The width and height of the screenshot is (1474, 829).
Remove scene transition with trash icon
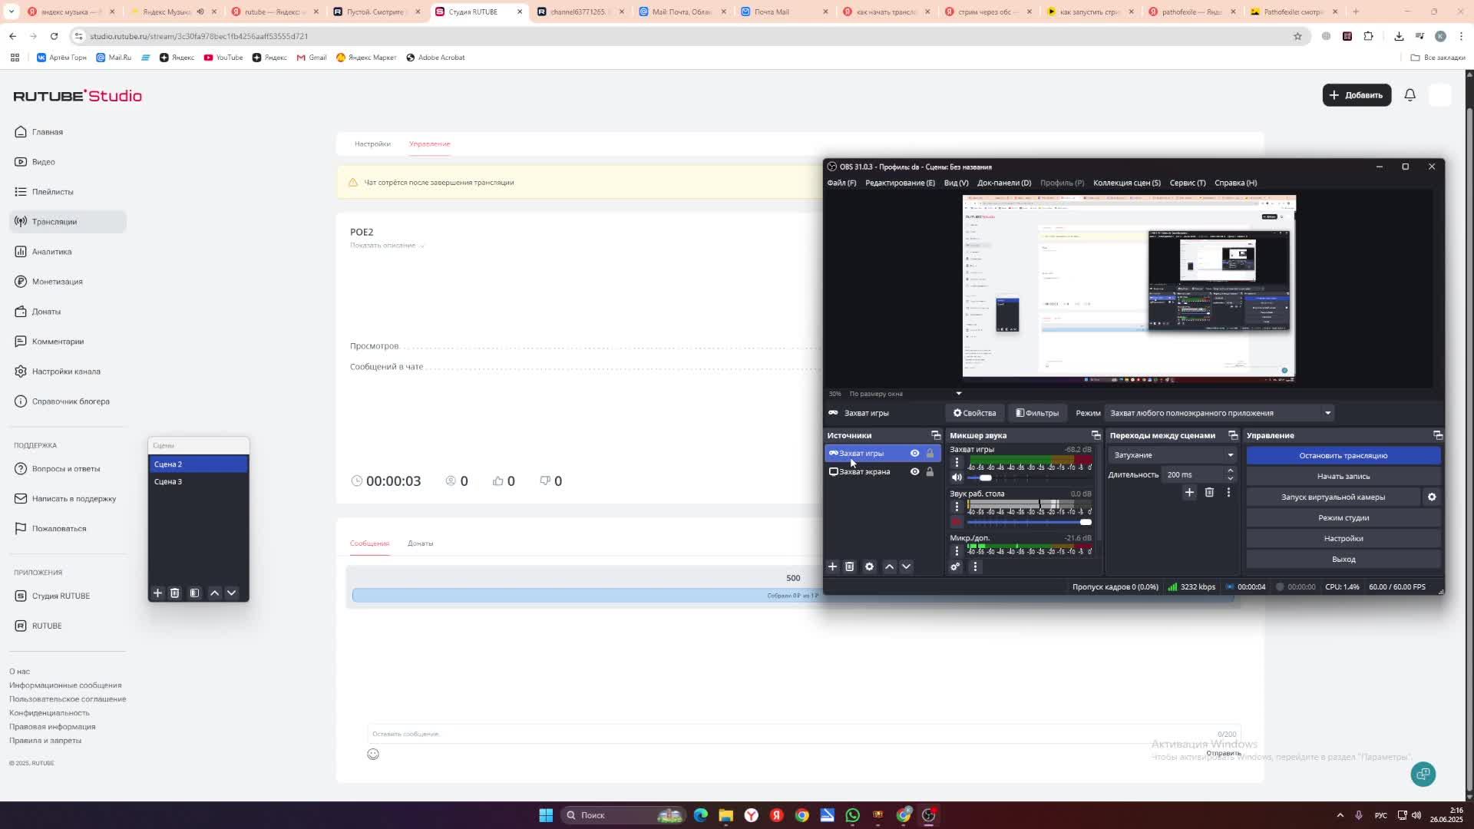coord(1209,492)
